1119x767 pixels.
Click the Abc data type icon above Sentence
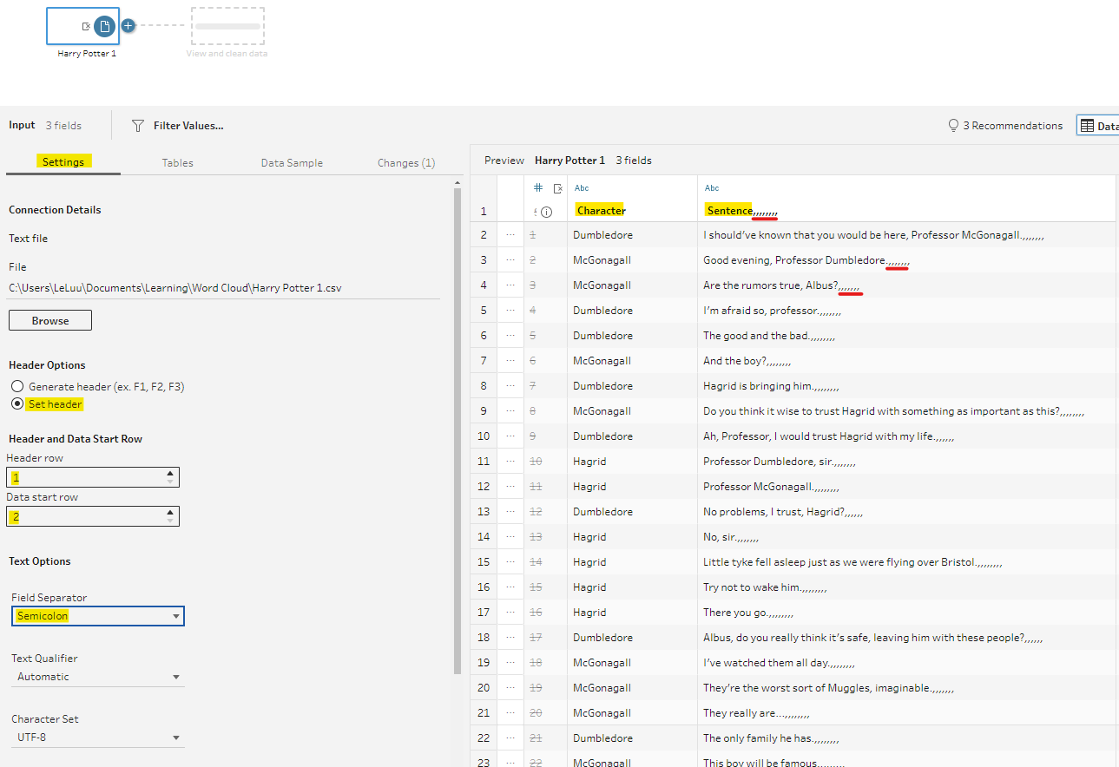[712, 188]
